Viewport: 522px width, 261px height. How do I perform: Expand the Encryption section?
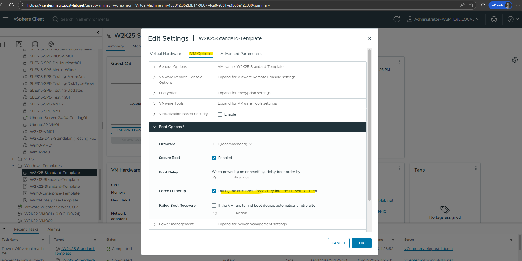(x=155, y=93)
